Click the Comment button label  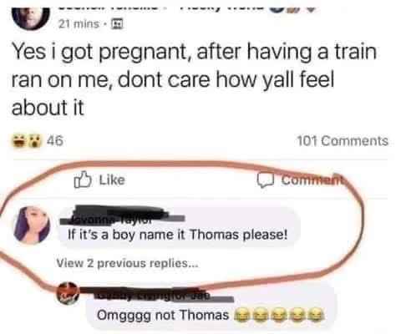pos(312,180)
